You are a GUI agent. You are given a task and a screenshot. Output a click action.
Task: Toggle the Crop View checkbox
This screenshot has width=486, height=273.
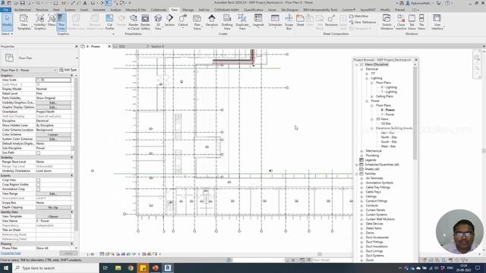tap(38, 180)
